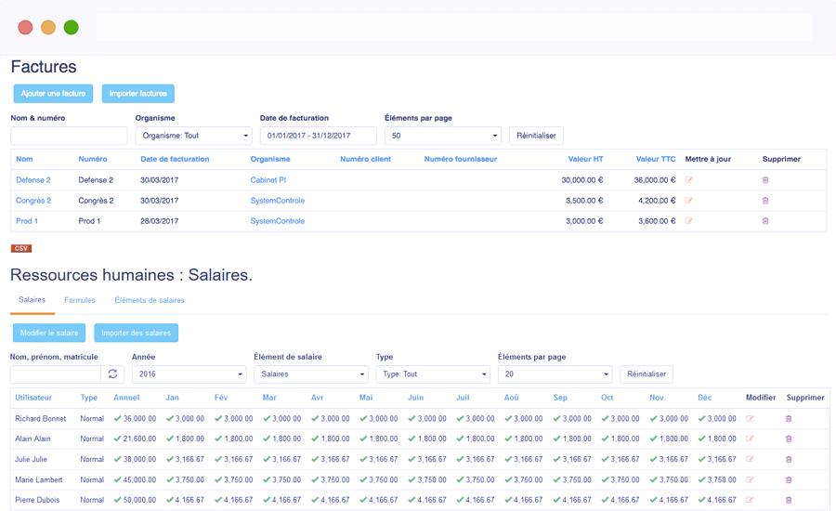This screenshot has height=511, width=836.
Task: Open the Type: Tout dropdown
Action: (x=432, y=373)
